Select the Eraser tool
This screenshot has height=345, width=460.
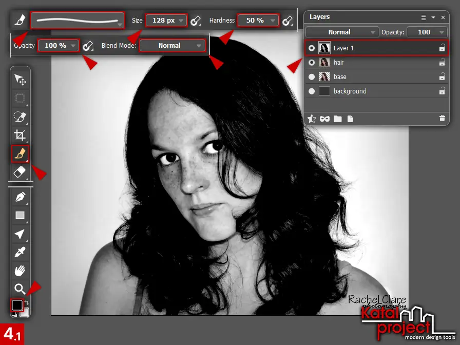click(x=20, y=171)
